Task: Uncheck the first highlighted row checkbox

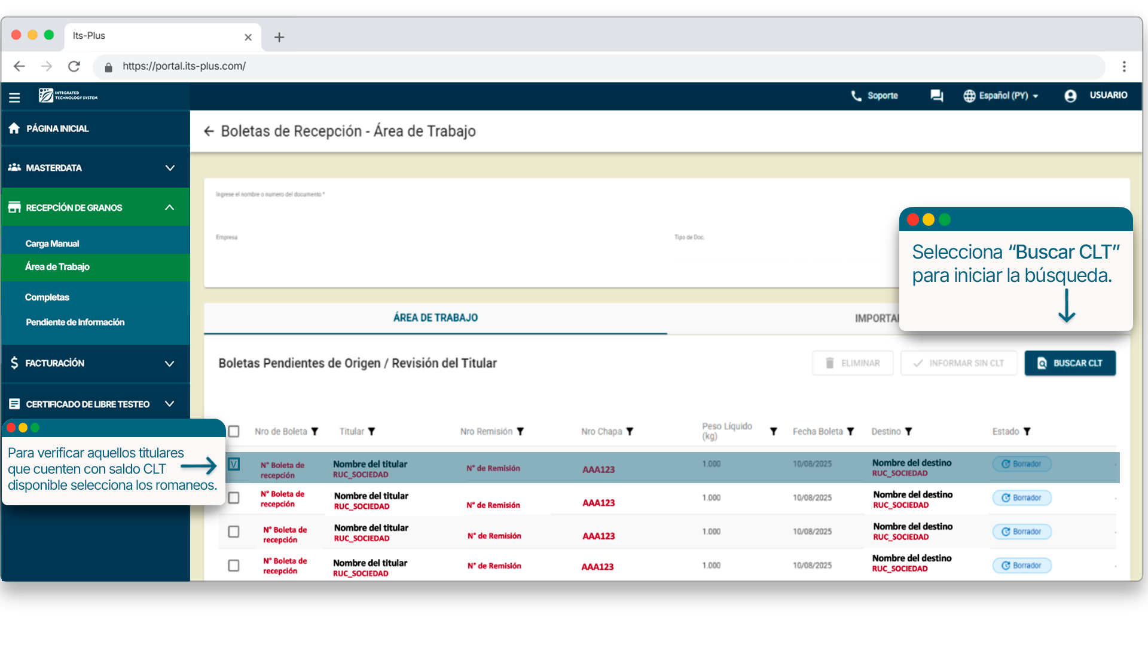Action: pos(234,465)
